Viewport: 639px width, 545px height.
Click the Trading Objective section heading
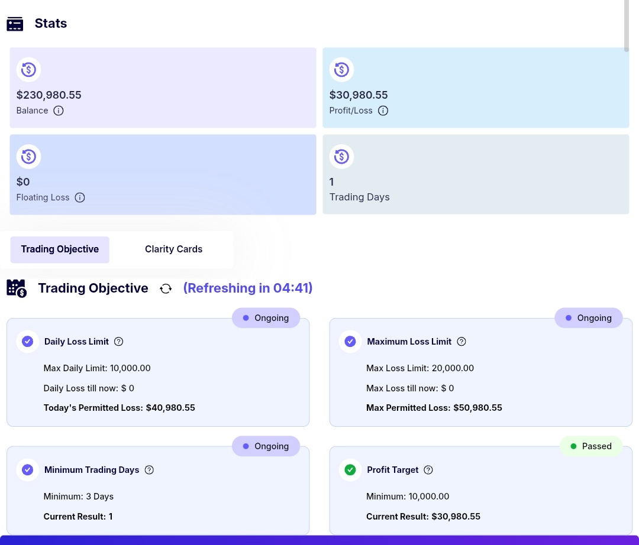[93, 288]
